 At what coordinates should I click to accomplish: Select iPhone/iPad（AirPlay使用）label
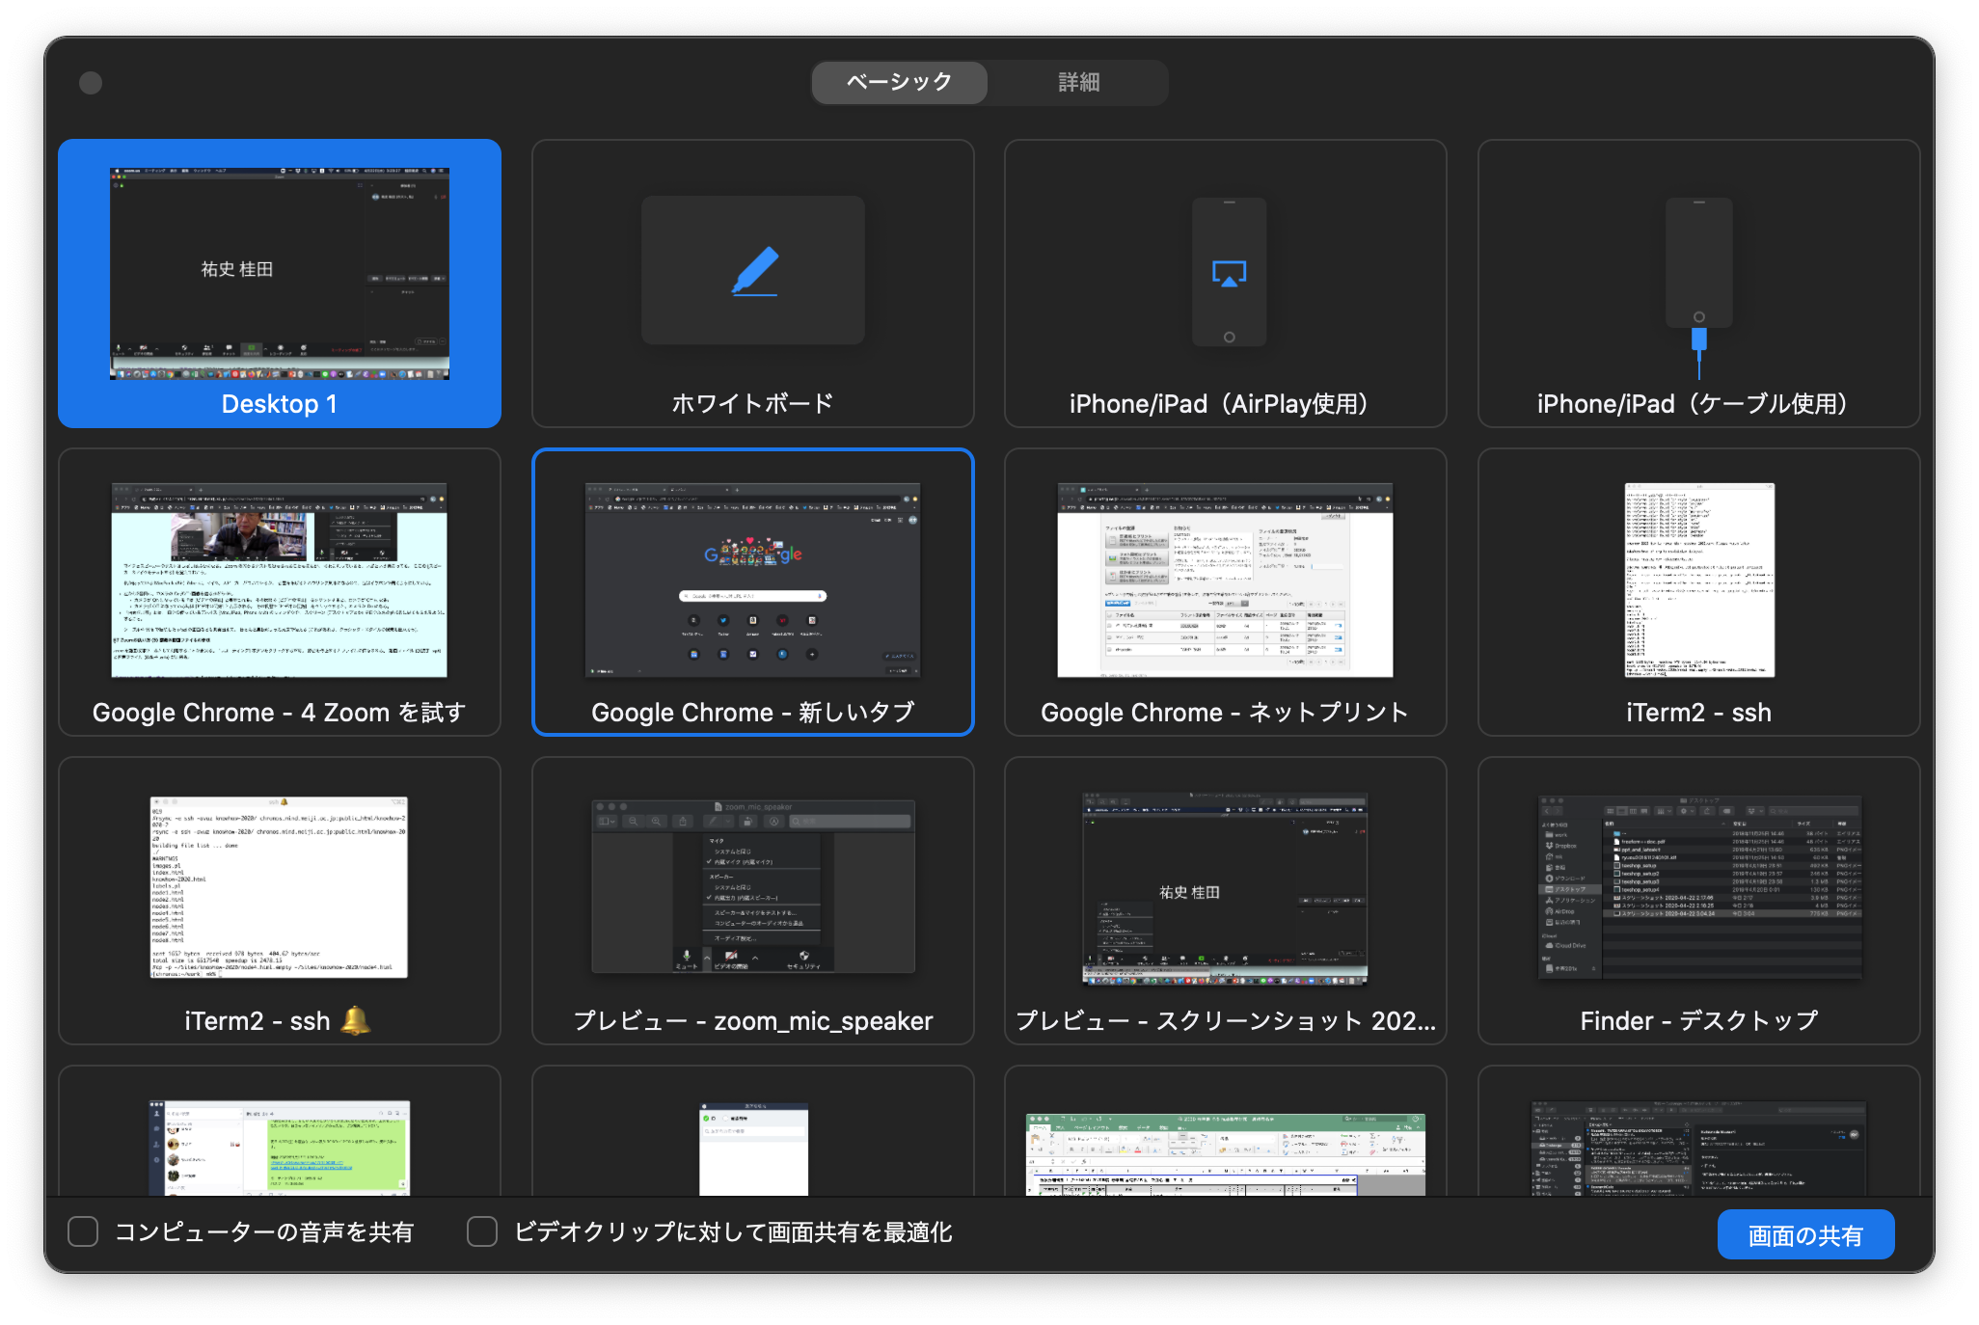(x=1225, y=403)
